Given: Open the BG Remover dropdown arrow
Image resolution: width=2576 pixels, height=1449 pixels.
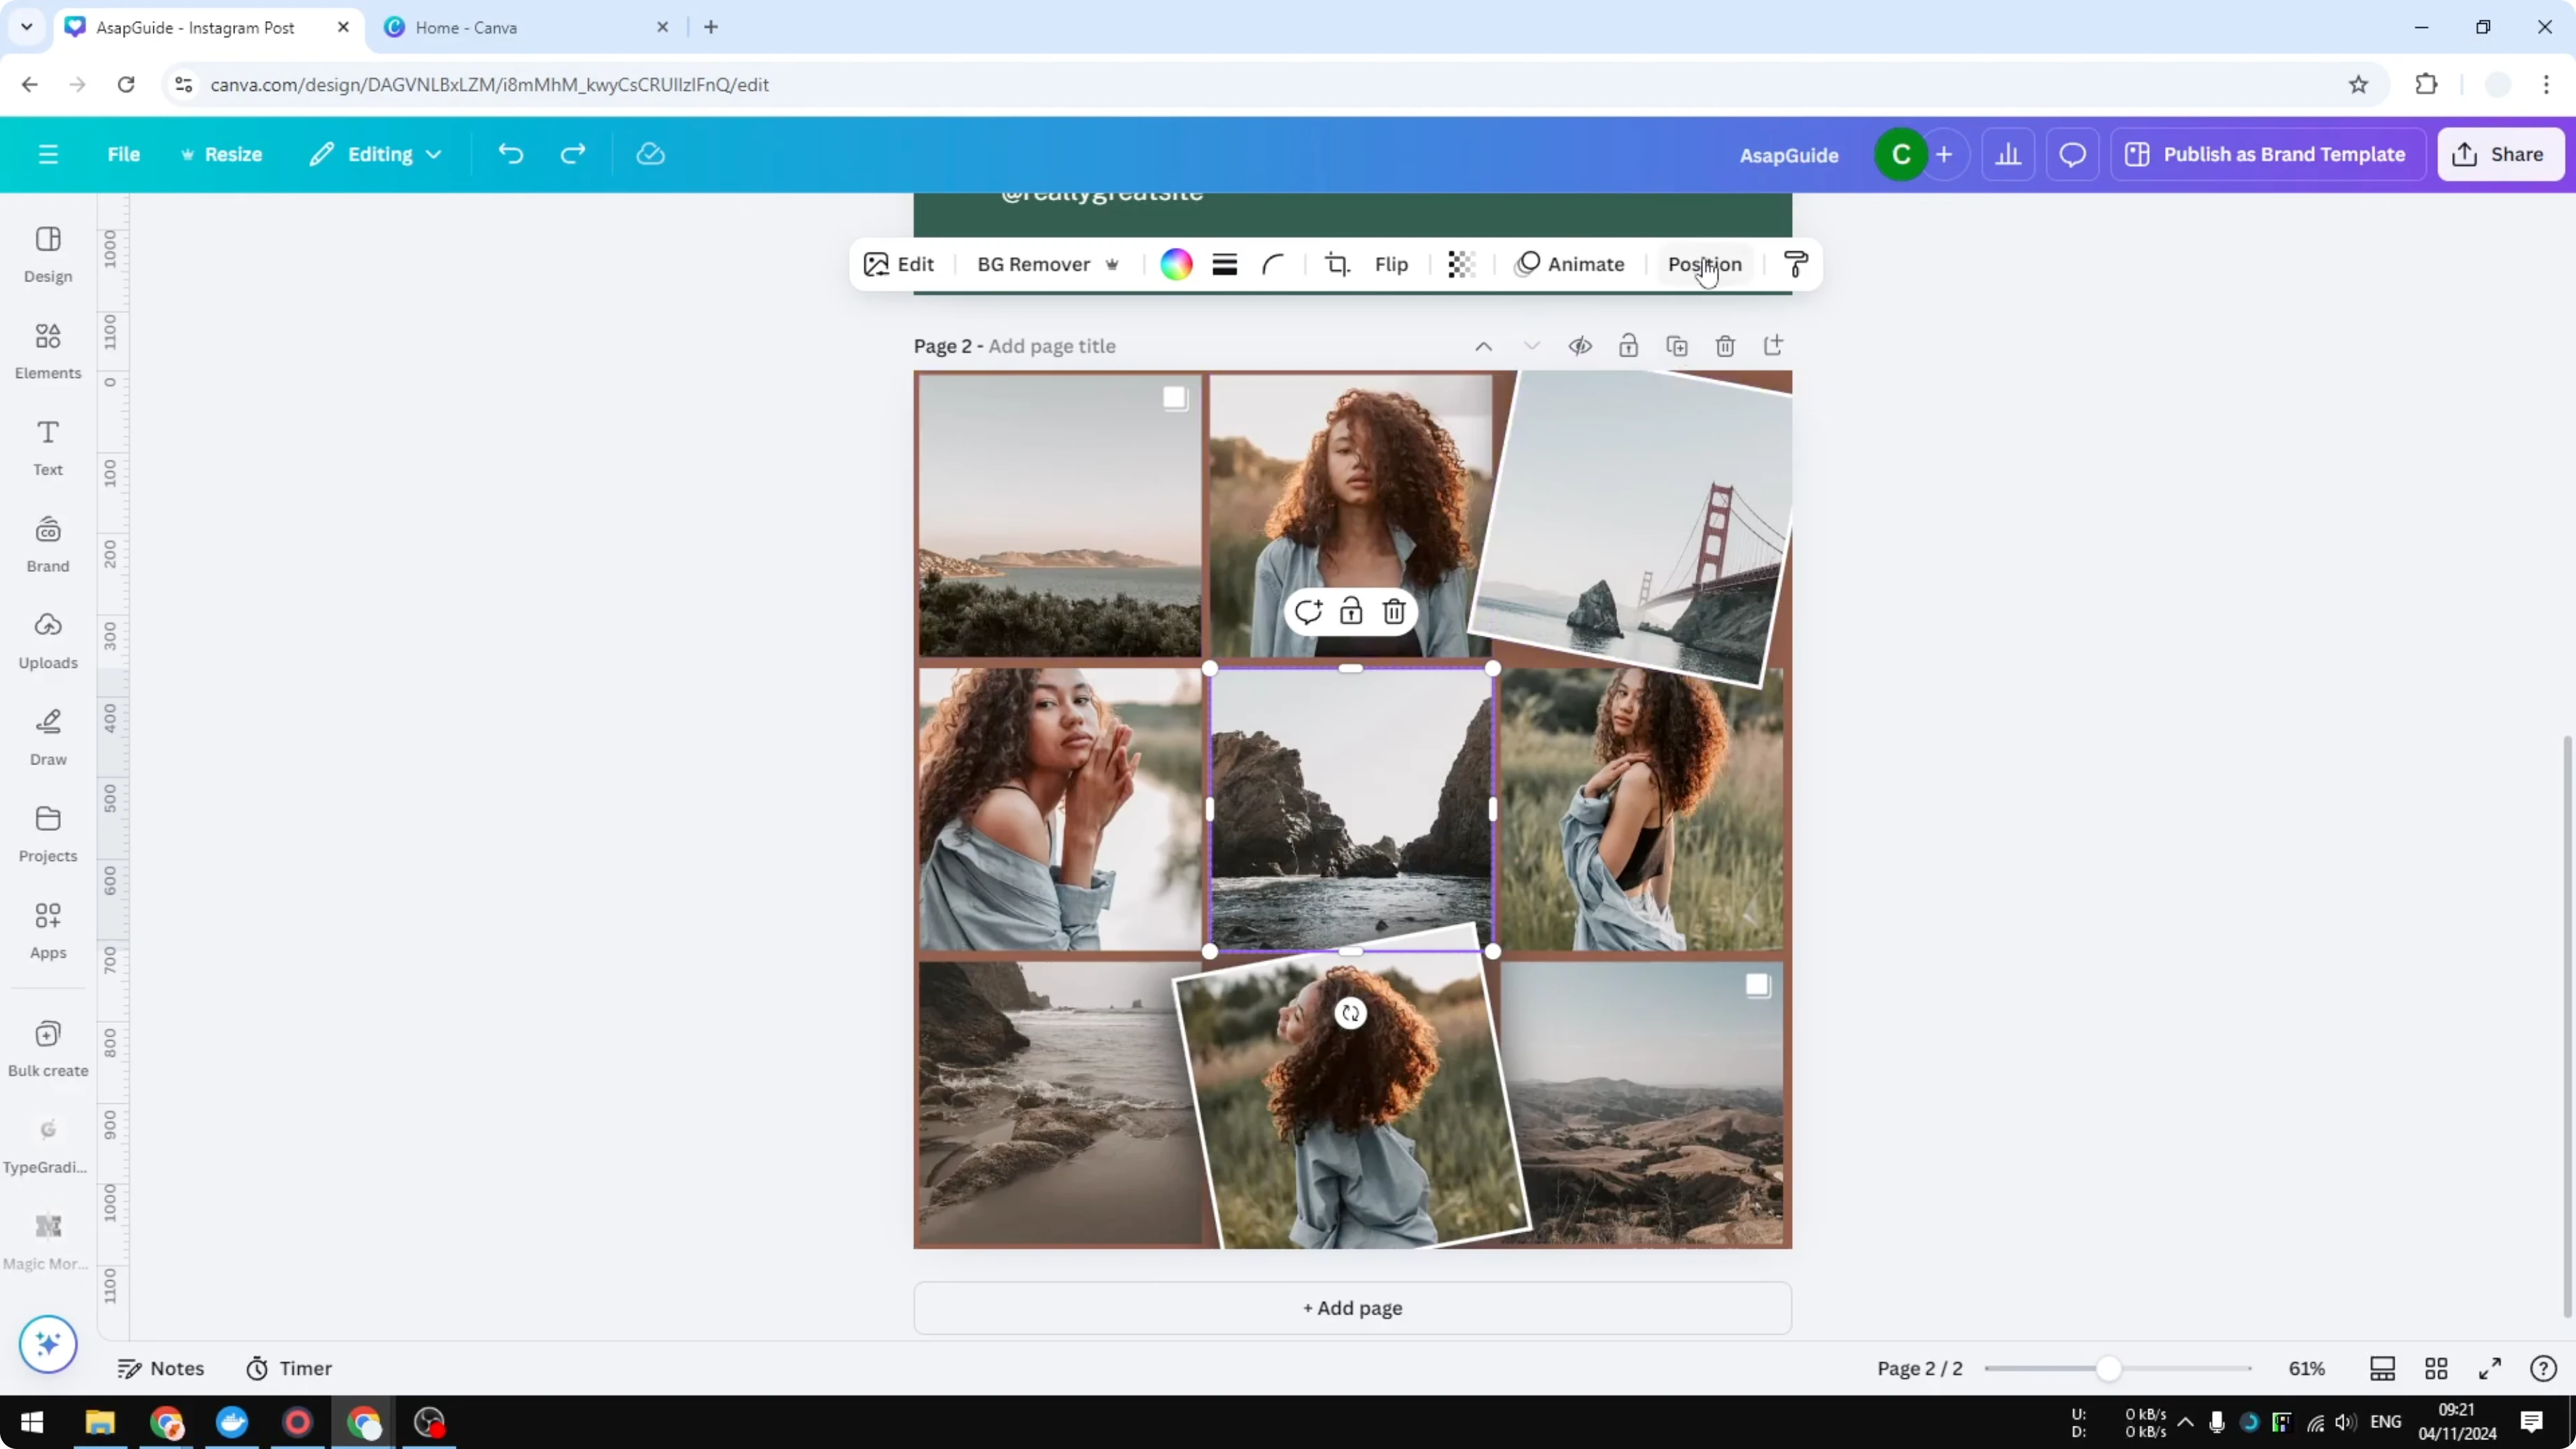Looking at the screenshot, I should 1112,264.
